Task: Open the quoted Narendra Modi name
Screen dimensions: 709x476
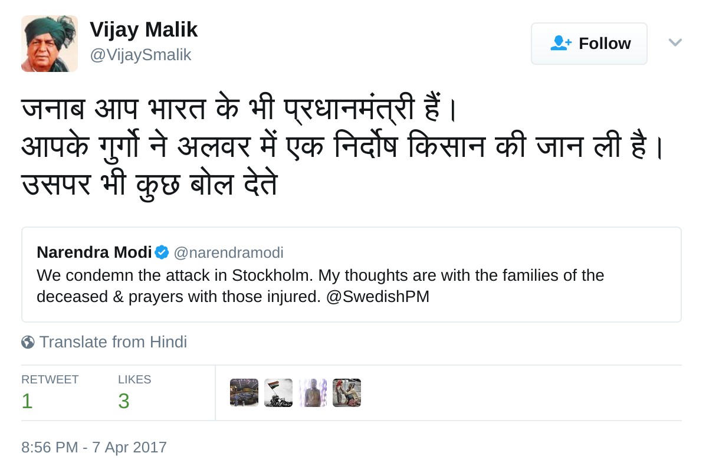Action: 94,253
